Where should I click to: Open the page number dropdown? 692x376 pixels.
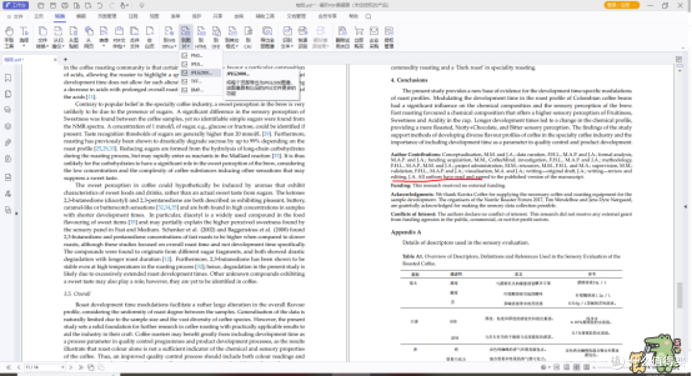tap(63, 367)
